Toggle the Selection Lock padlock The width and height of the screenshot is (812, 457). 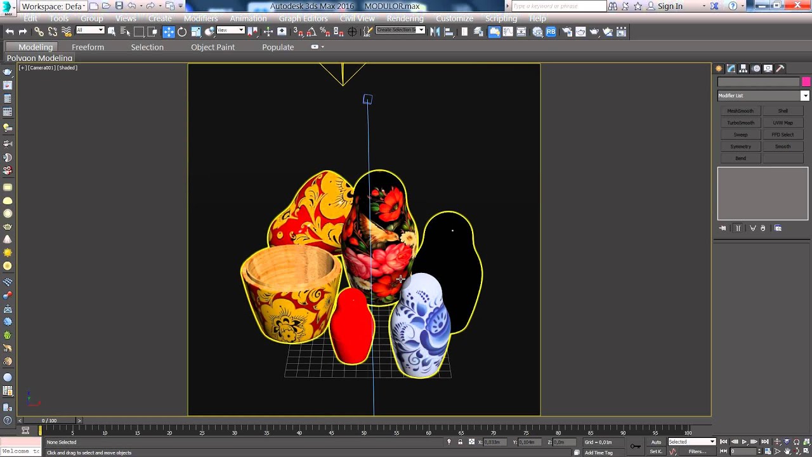[x=460, y=442]
